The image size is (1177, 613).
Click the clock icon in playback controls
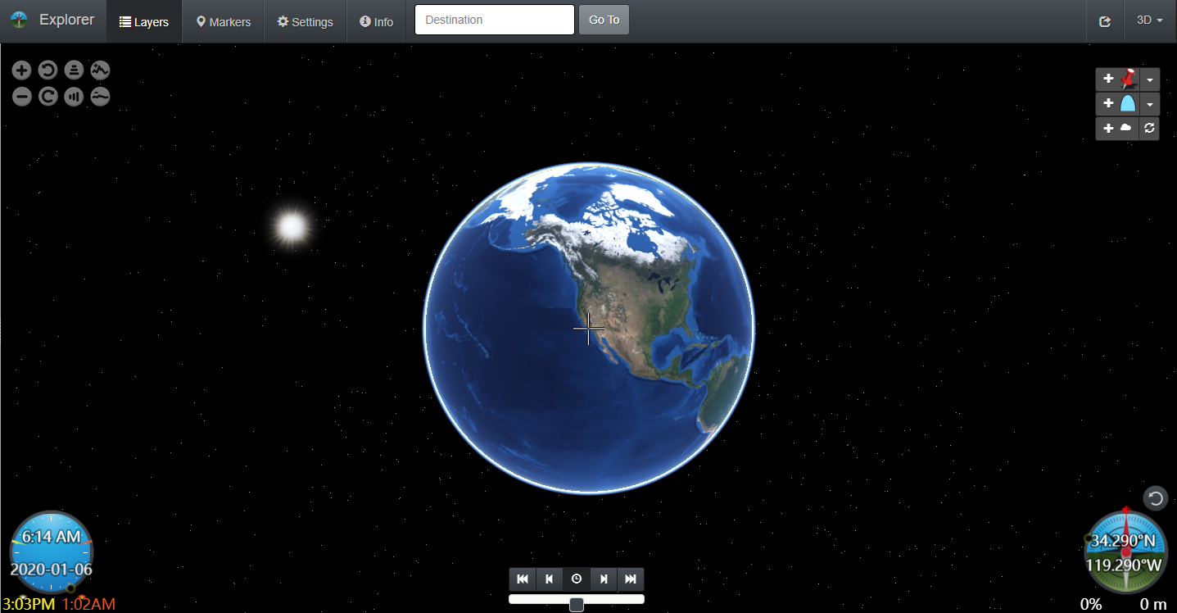pyautogui.click(x=576, y=579)
